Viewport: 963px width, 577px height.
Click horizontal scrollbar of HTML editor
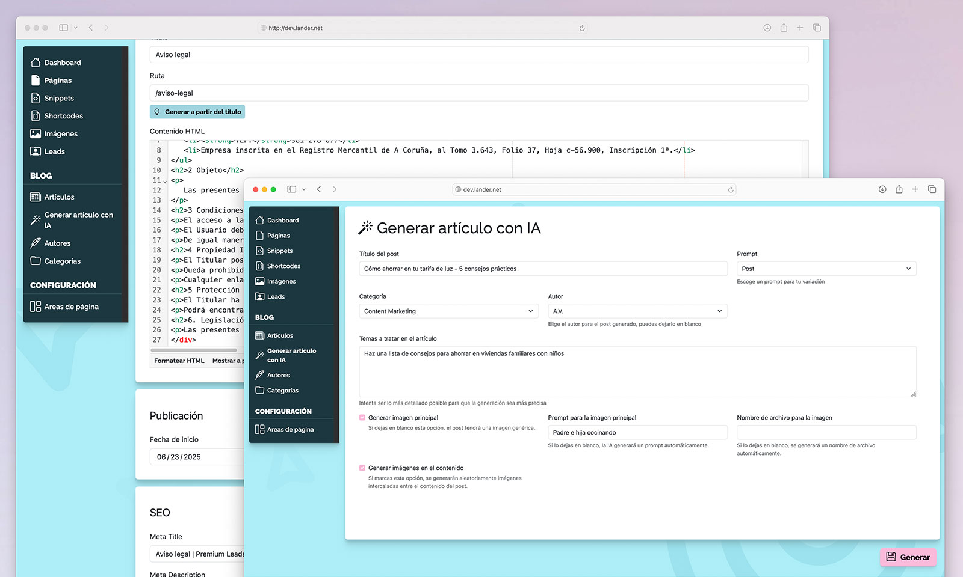194,350
